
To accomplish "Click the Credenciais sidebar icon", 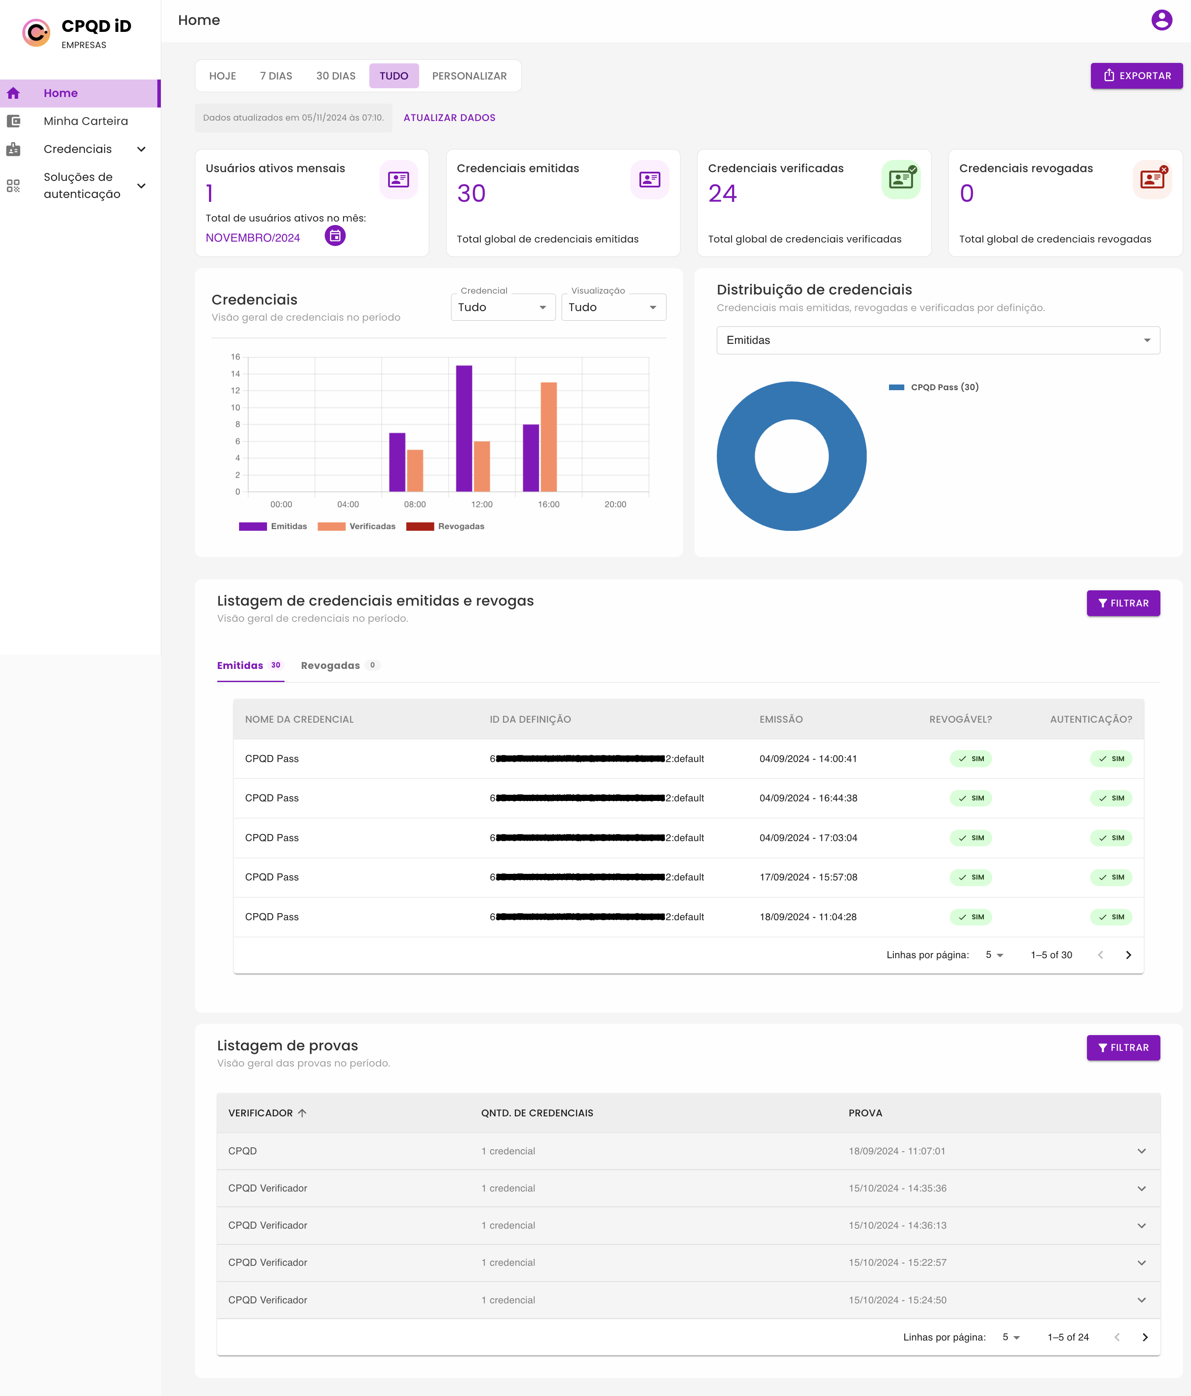I will [x=14, y=149].
